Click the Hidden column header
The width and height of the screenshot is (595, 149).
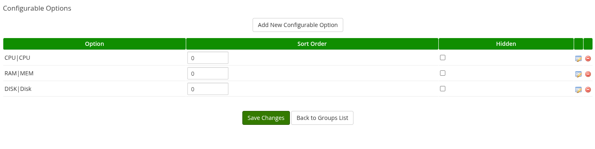506,44
